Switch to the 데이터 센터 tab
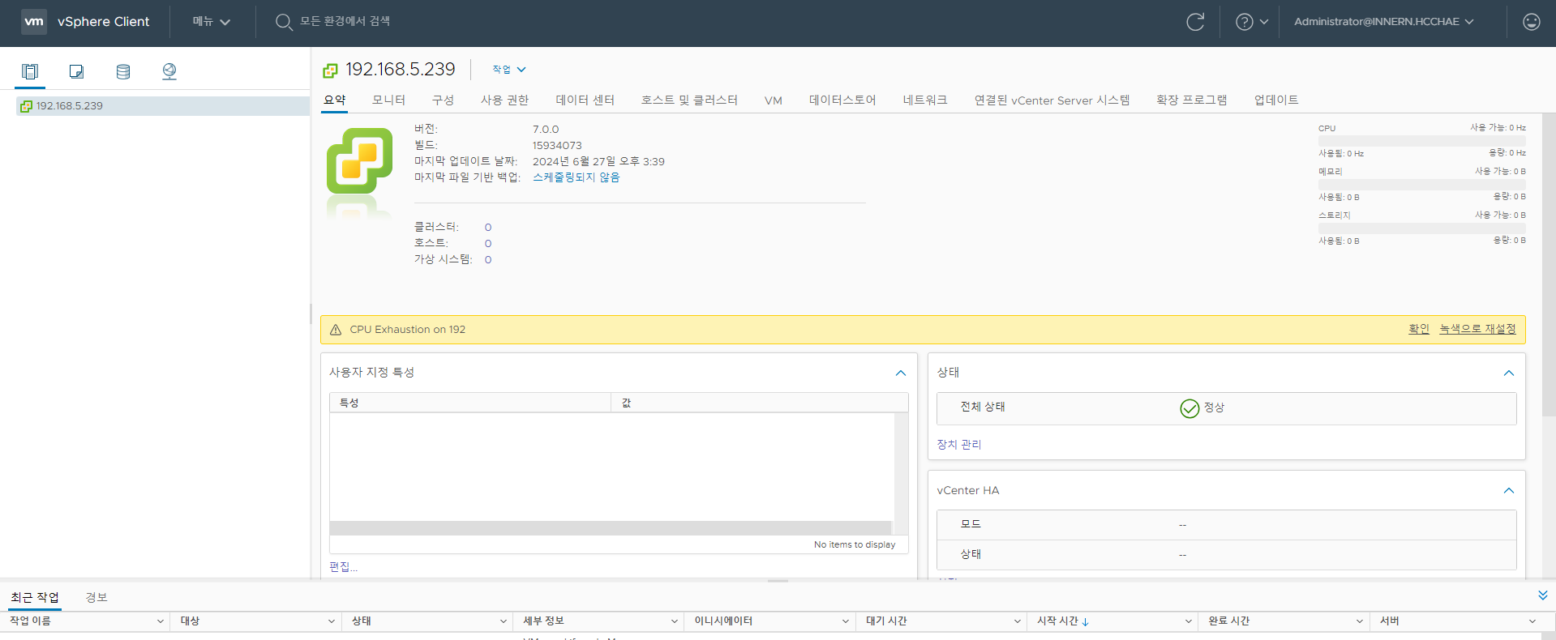 pos(585,100)
